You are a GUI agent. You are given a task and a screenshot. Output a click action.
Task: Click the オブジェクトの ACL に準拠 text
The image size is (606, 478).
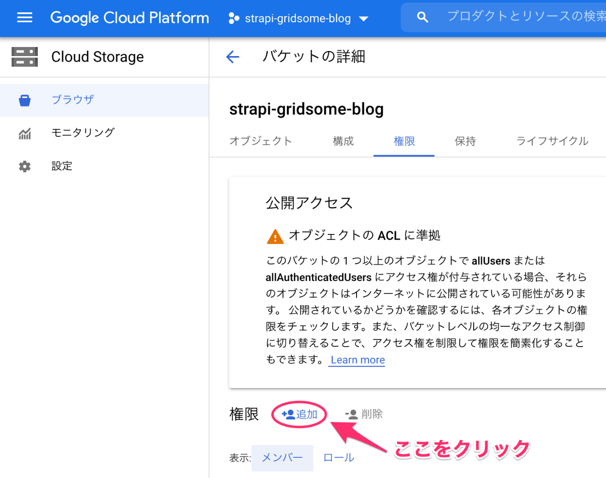365,235
